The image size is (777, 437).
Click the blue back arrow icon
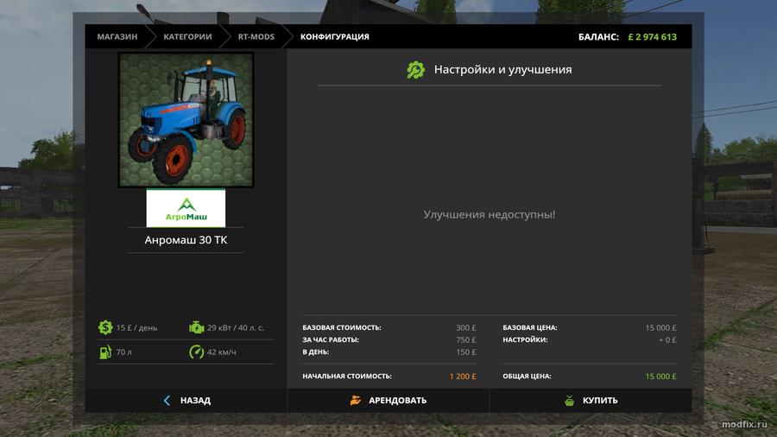[x=167, y=401]
